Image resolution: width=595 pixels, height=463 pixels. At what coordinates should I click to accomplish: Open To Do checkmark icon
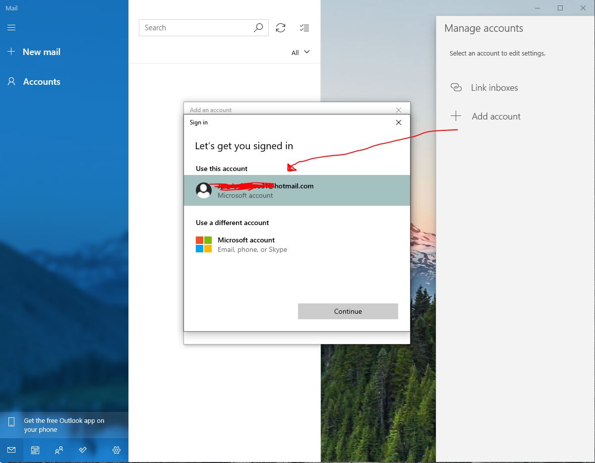click(x=83, y=450)
